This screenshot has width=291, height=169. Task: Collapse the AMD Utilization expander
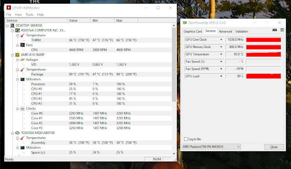coord(17,79)
